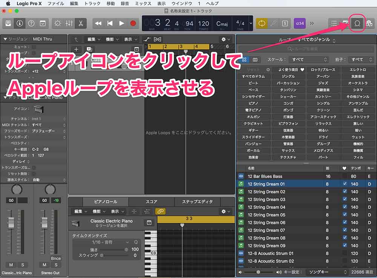Open piano roll gear settings menu
This screenshot has width=377, height=278.
[225, 211]
